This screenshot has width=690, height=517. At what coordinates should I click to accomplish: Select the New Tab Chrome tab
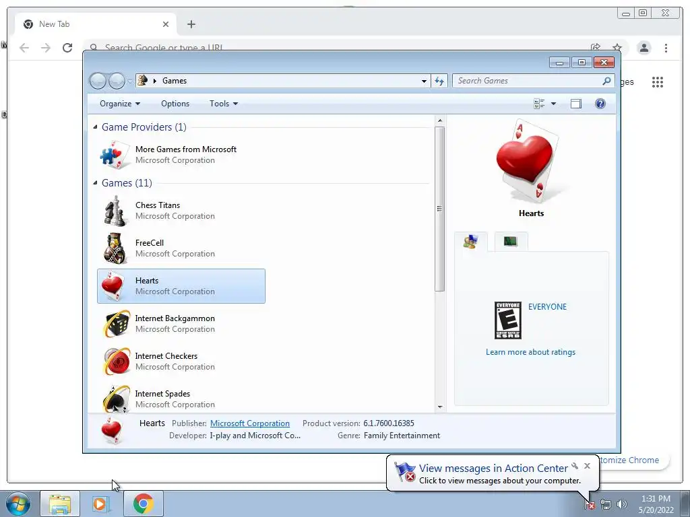tap(94, 24)
